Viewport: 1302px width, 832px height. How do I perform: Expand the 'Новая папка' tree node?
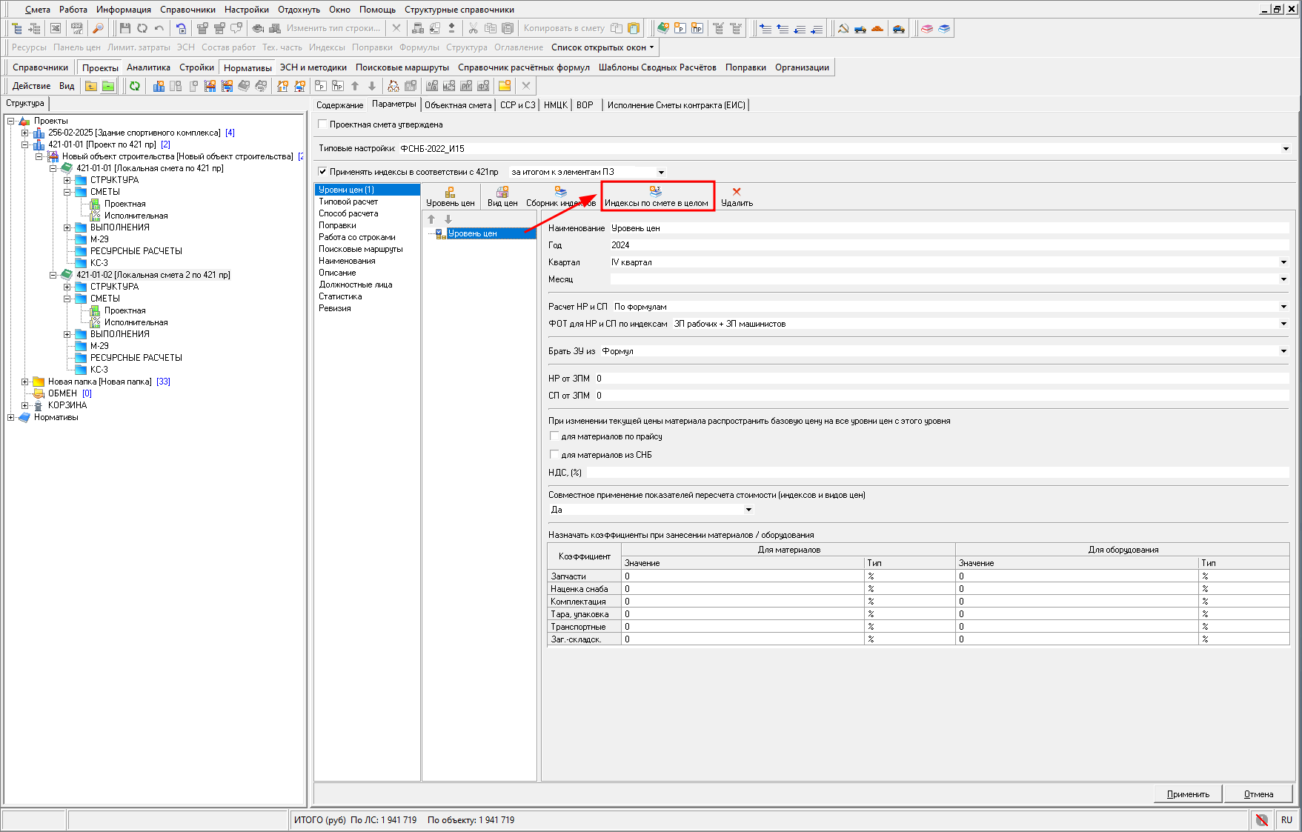(x=24, y=382)
